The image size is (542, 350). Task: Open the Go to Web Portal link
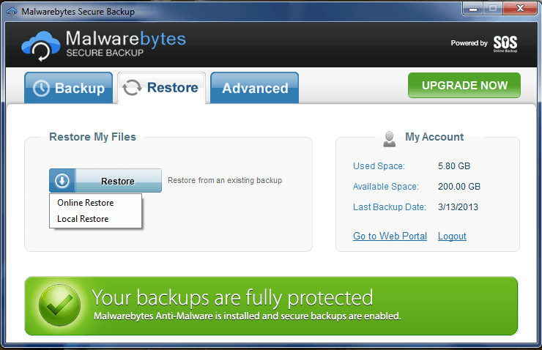[390, 237]
